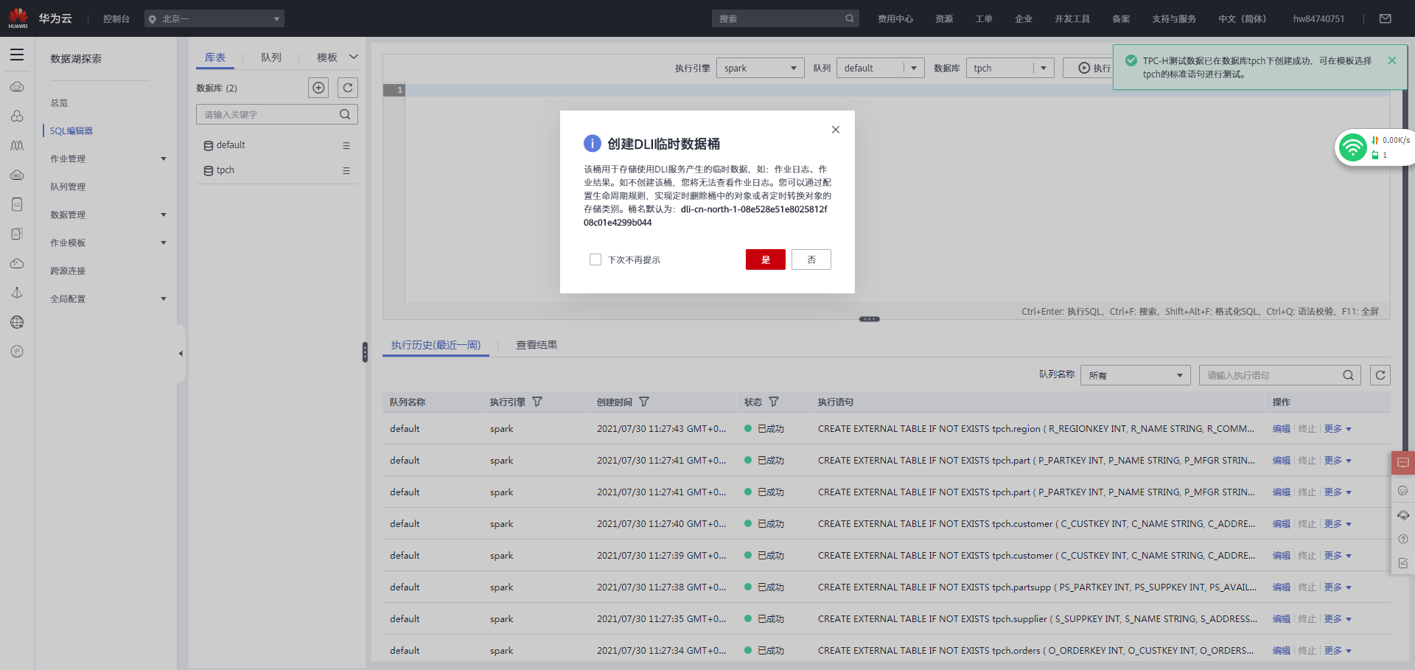Click the editor pane resize handle
The height and width of the screenshot is (670, 1415).
870,319
